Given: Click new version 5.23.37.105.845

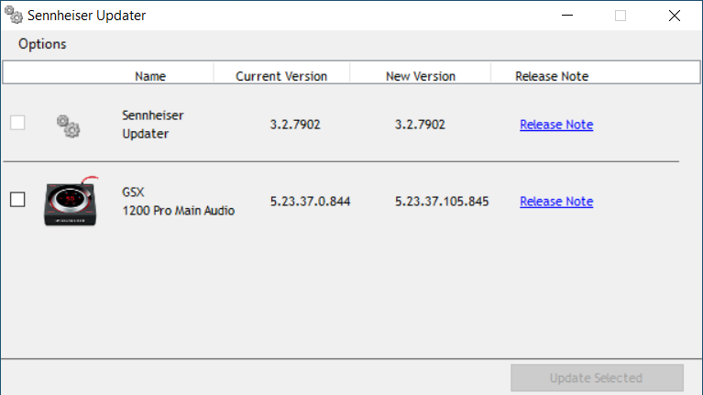Looking at the screenshot, I should point(442,202).
